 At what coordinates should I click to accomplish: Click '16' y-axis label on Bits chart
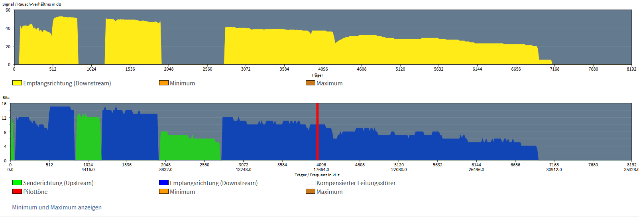[x=4, y=104]
